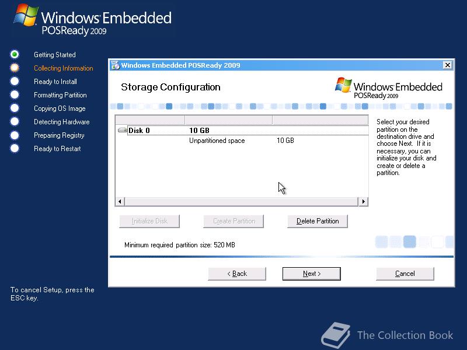Click the Formatting Partition label

pos(60,95)
